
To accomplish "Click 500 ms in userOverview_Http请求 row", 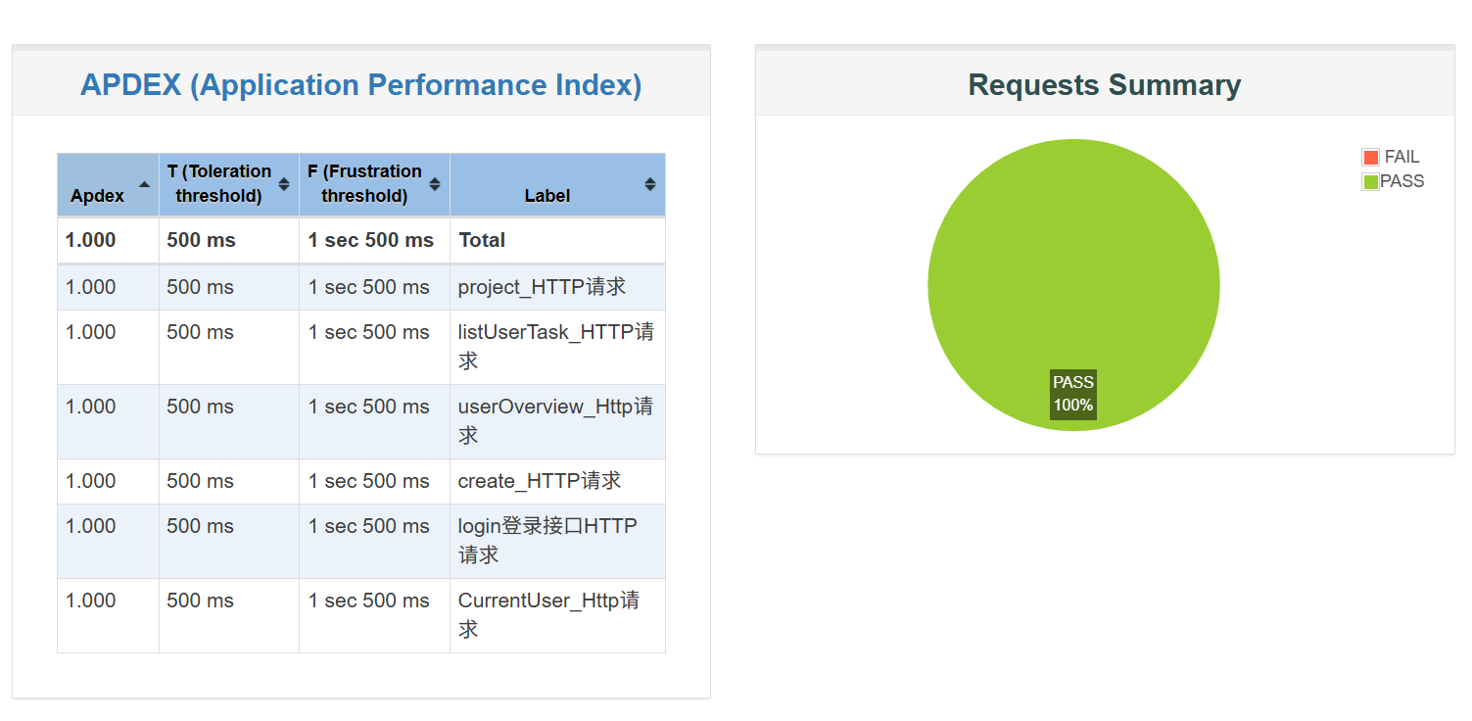I will [201, 407].
